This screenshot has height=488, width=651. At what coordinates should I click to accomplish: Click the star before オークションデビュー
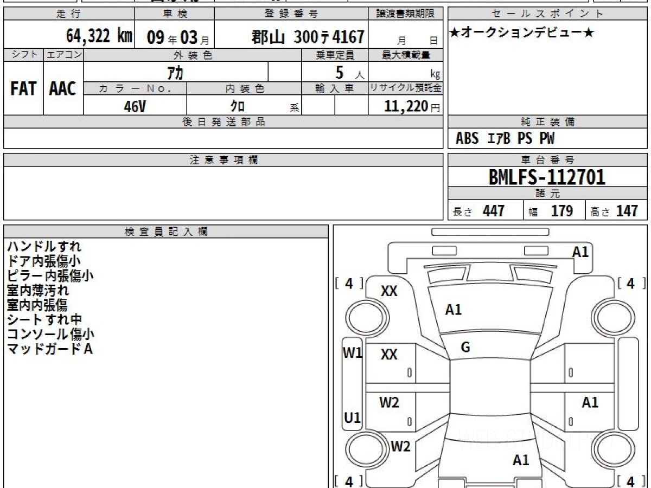coord(455,33)
